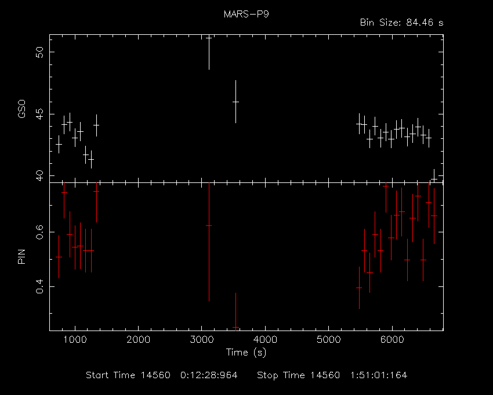
Task: Click the PIN axis tick value 0.4
Action: [39, 286]
